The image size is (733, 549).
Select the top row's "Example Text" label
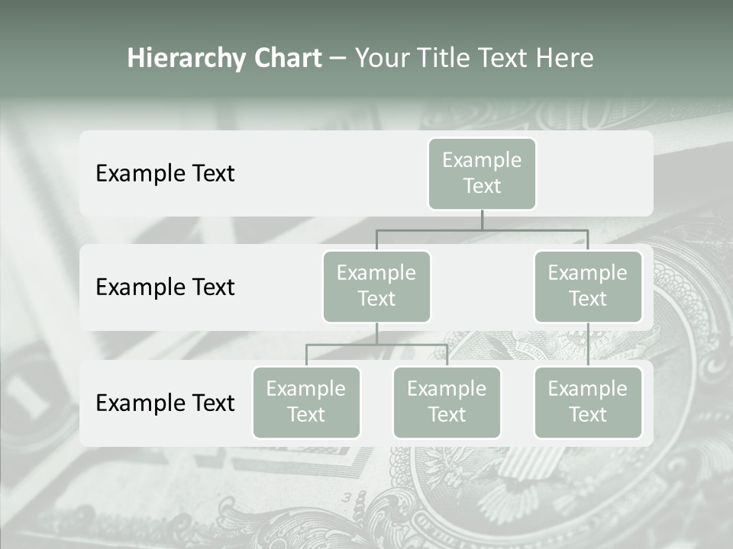pos(165,174)
